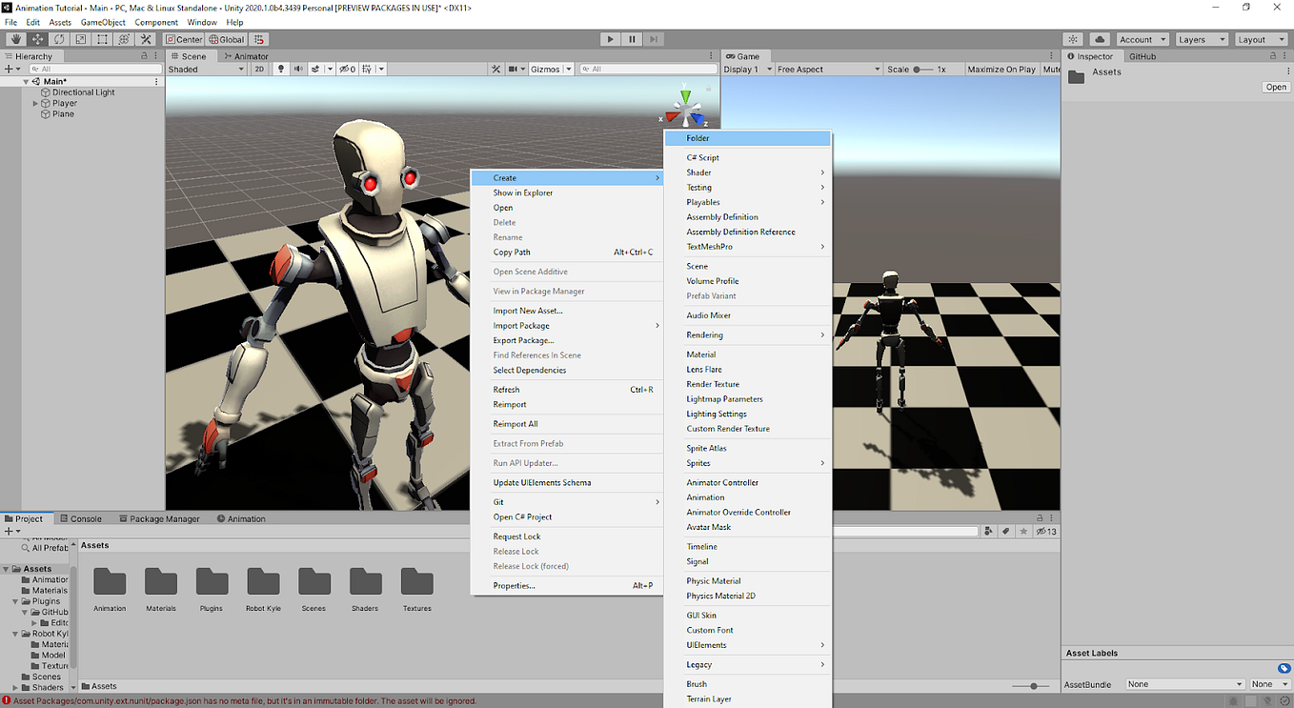Open the Scale tool
The height and width of the screenshot is (708, 1294).
coord(80,39)
